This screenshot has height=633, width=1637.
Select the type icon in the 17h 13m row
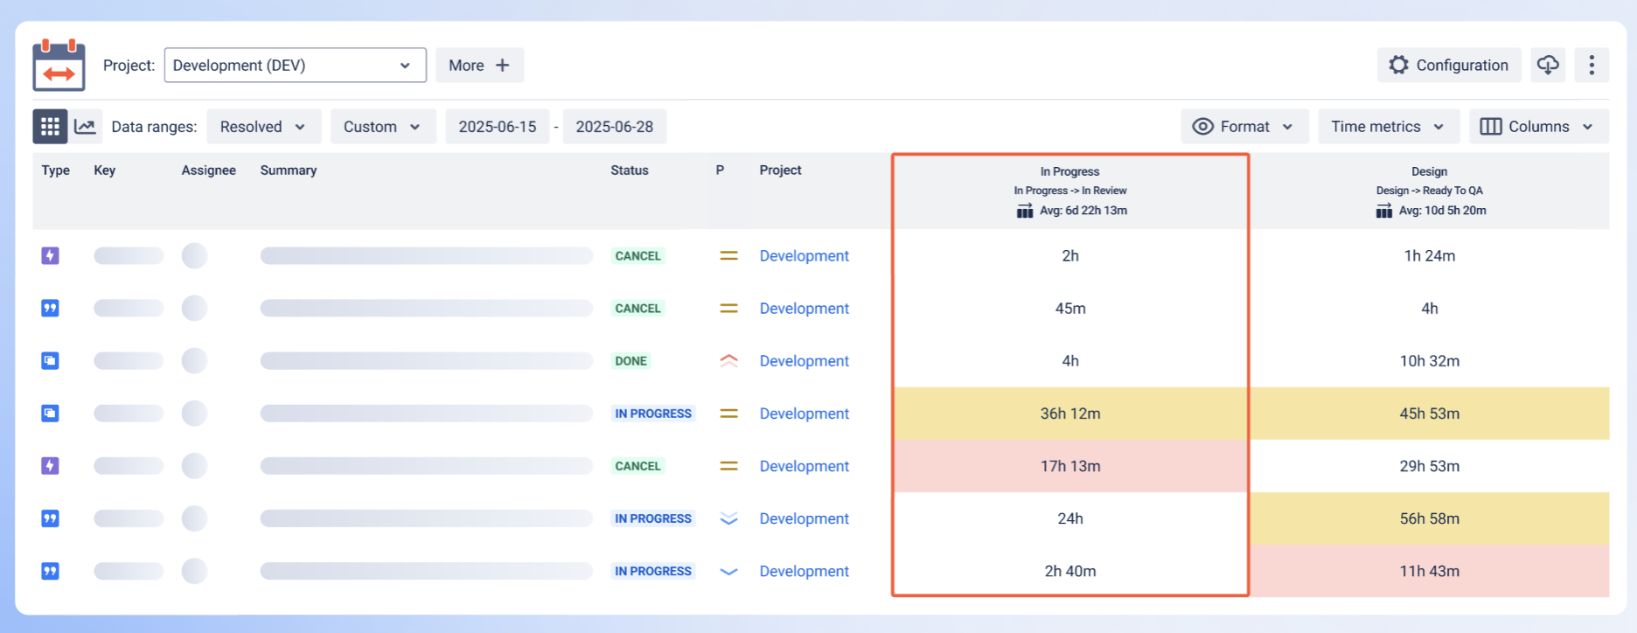(50, 466)
